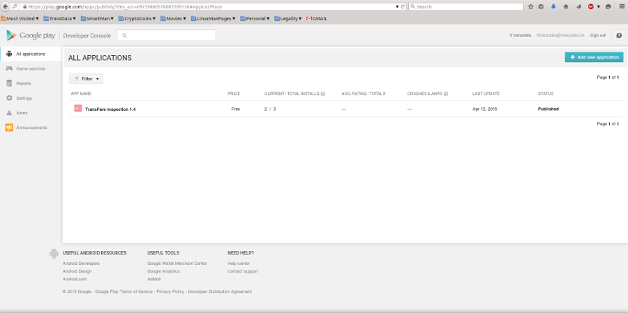The image size is (628, 313).
Task: Open the Firefox hamburger menu
Action: pos(620,6)
